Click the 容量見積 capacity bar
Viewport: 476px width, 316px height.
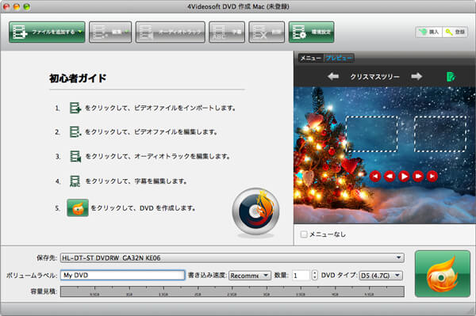[232, 291]
